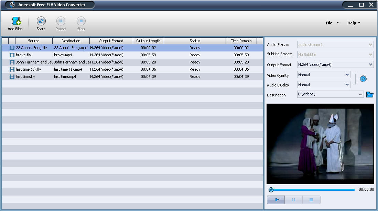Open the Audio Quality dropdown
The height and width of the screenshot is (211, 378).
(x=347, y=85)
